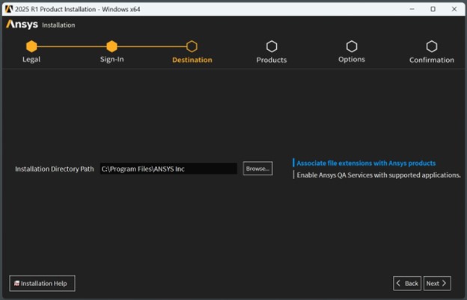Click the Installation Help button
This screenshot has width=467, height=300.
point(42,284)
